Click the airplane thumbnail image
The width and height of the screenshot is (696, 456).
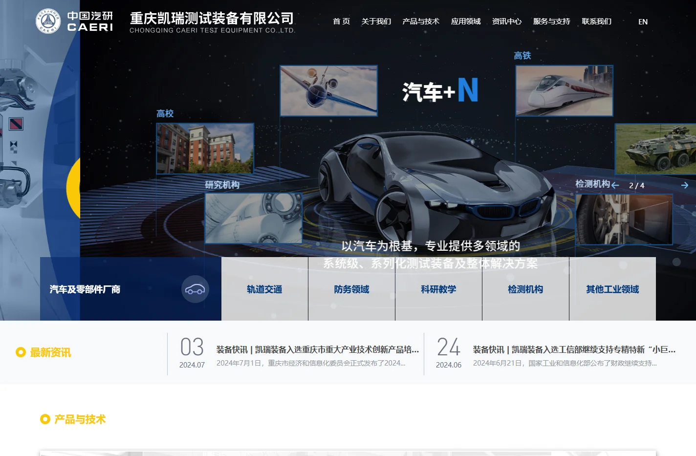coord(328,91)
